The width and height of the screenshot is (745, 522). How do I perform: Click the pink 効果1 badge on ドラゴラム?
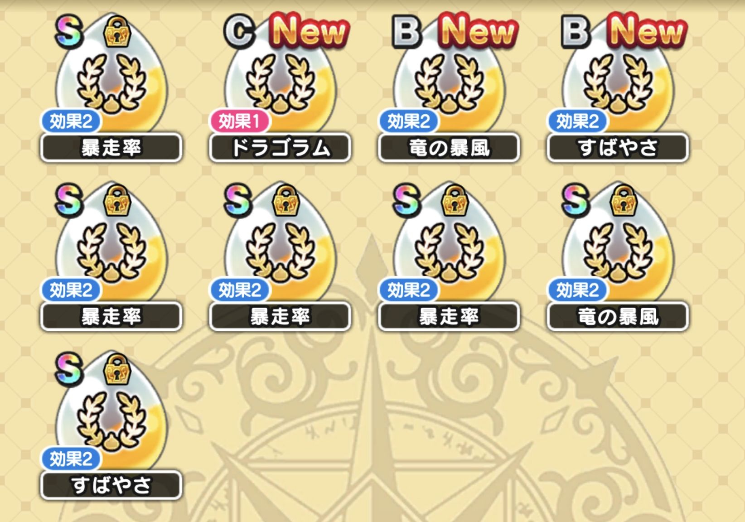pos(239,121)
